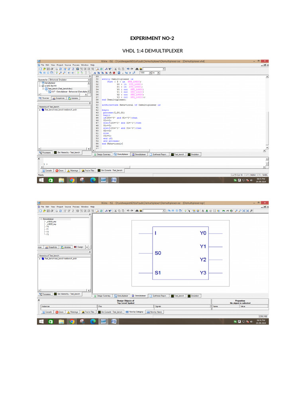Expand Test_bench entry in upper hierarchy panel
Image resolution: width=306 pixels, height=409 pixels.
point(40,110)
